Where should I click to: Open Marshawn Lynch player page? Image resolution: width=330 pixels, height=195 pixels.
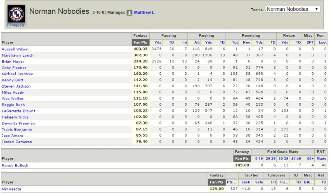[17, 55]
